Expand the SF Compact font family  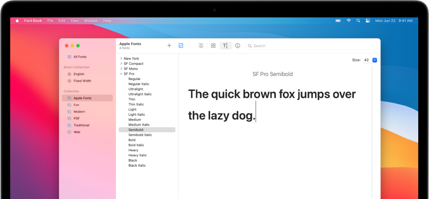pyautogui.click(x=121, y=63)
